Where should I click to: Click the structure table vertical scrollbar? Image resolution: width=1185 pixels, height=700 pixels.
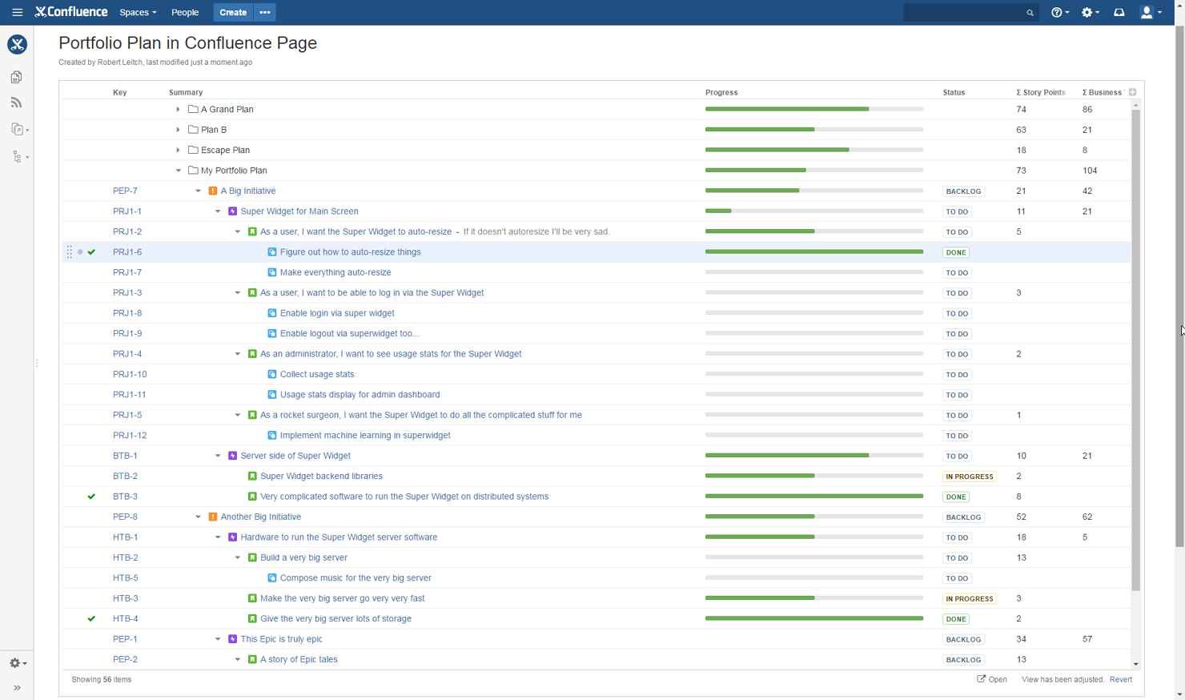pyautogui.click(x=1135, y=348)
